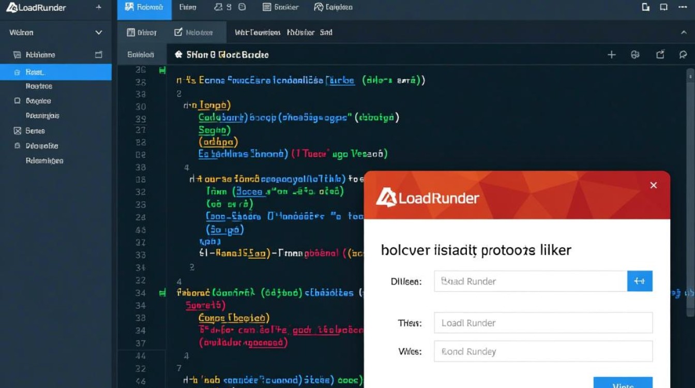Viewport: 695px width, 388px height.
Task: Click the crossed-box icon beside Series in the sidebar
Action: [17, 131]
